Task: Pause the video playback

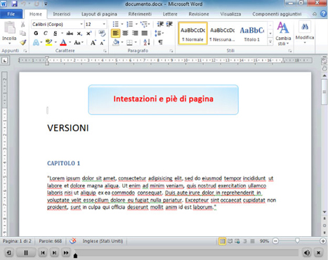Action: pos(26,253)
